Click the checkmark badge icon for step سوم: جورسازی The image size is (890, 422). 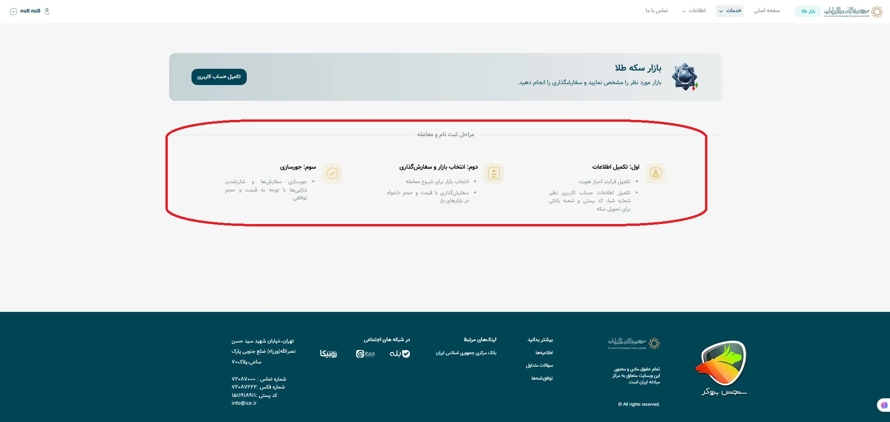[x=332, y=173]
